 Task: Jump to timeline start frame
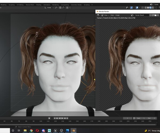tap(55, 118)
